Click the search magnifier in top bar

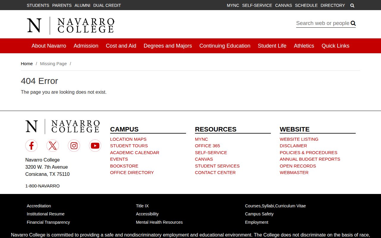tap(352, 5)
